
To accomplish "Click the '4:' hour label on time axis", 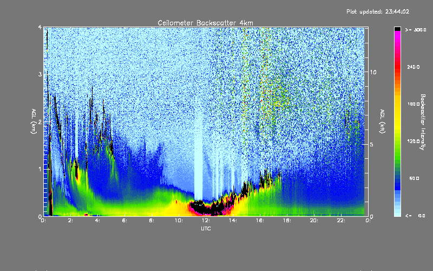I will [97, 221].
